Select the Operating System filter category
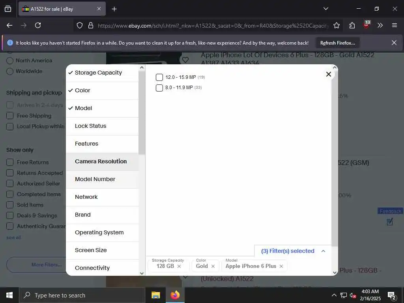 102,233
